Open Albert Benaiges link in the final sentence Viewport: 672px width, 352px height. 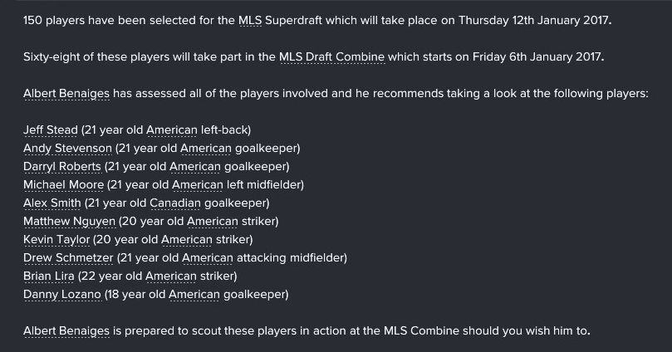(x=66, y=331)
